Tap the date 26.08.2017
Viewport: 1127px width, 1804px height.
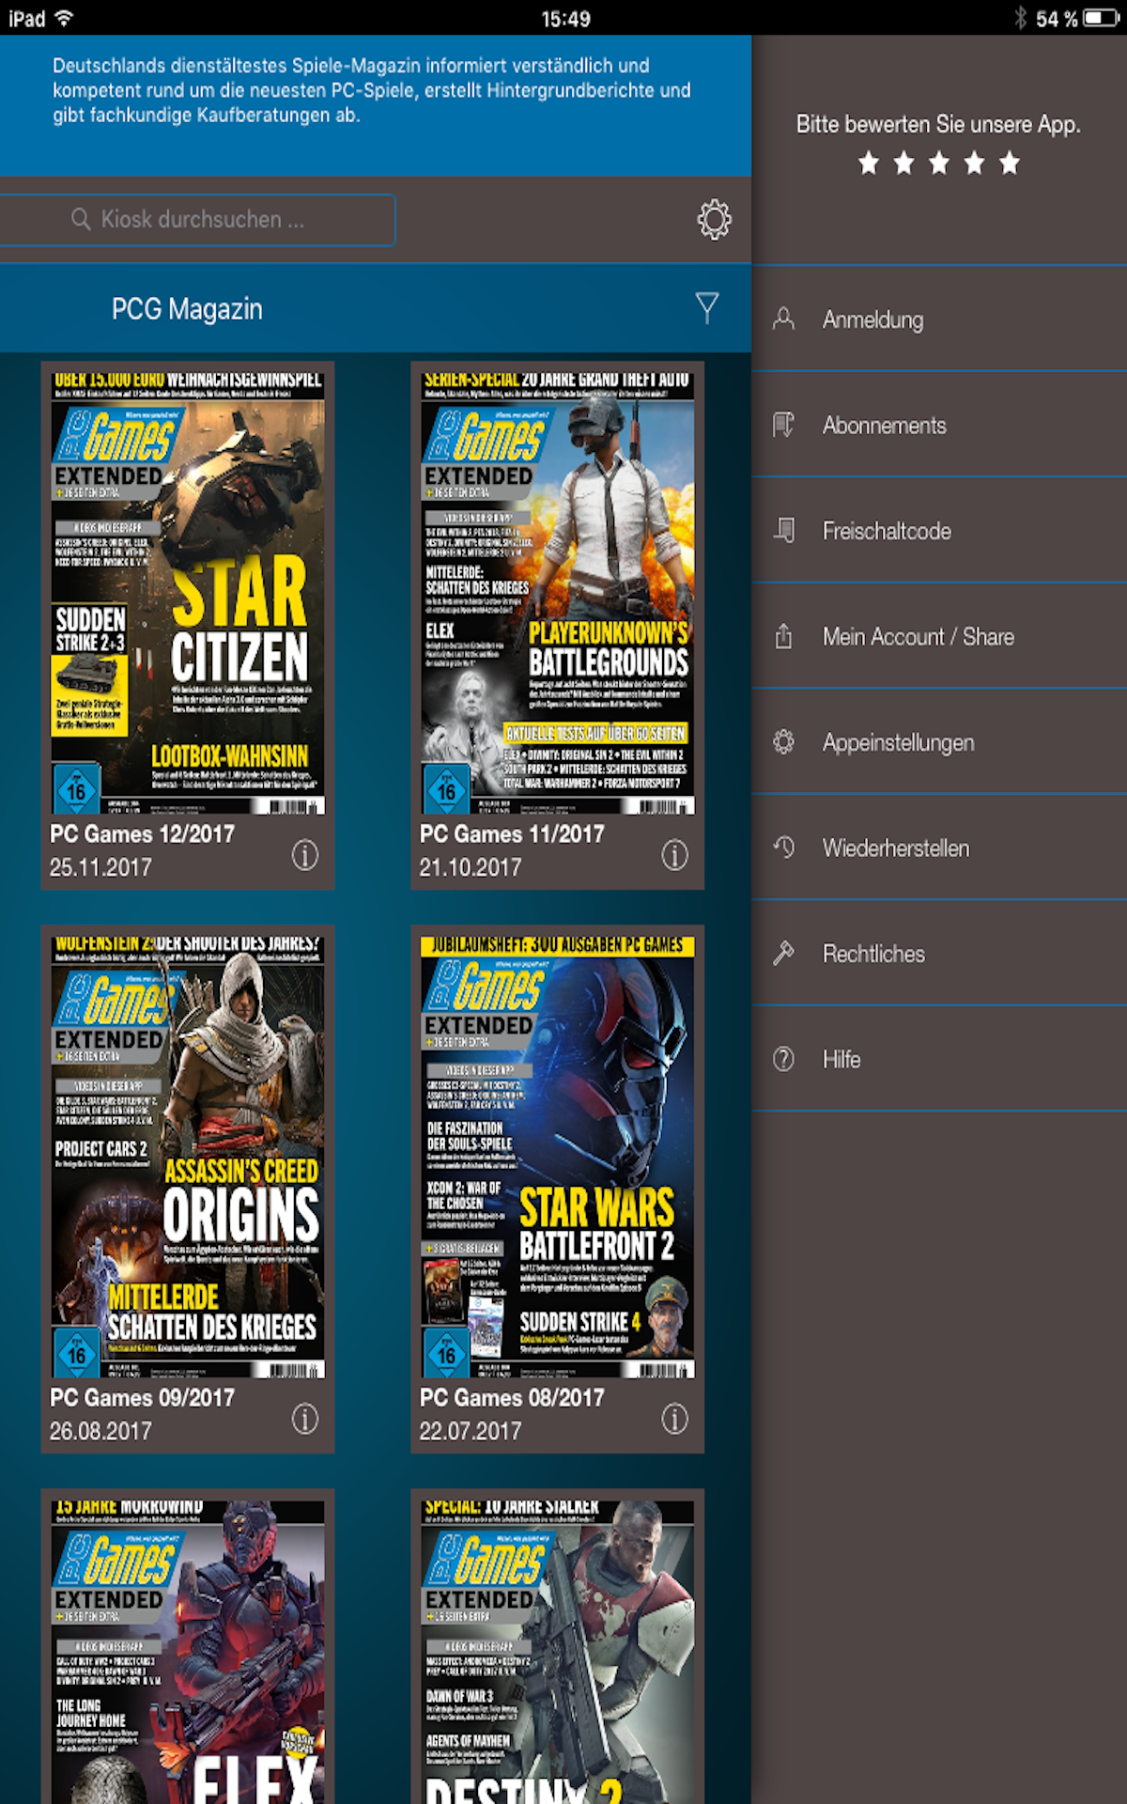pos(100,1431)
